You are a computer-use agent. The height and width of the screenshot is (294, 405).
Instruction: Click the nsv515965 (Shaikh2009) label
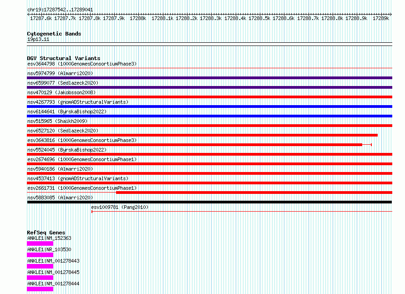pos(57,121)
